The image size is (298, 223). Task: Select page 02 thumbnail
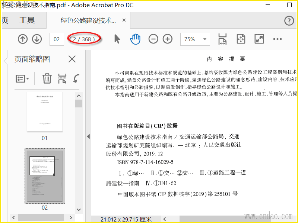tap(45, 176)
